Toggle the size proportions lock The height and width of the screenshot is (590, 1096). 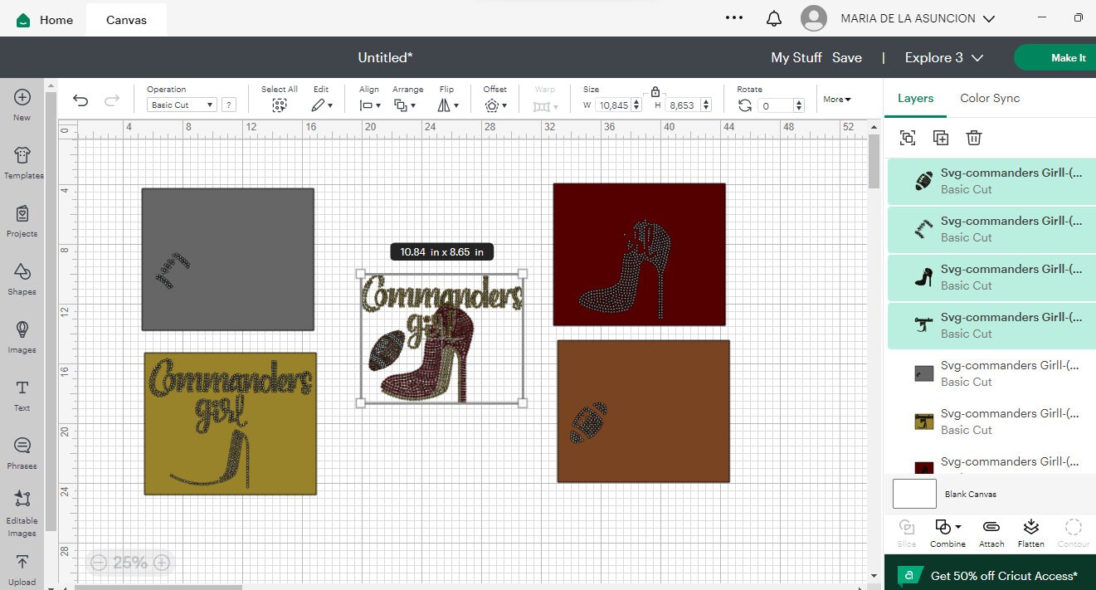655,91
